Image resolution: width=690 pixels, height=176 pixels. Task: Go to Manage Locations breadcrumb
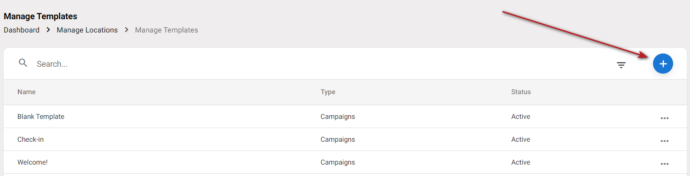(87, 30)
